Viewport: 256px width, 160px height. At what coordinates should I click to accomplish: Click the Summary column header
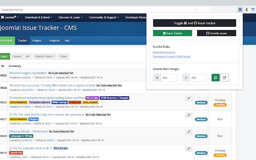coord(15,66)
